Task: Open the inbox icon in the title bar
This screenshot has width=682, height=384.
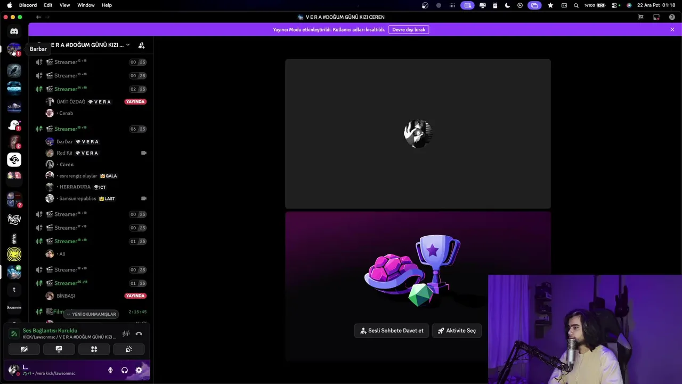Action: [x=656, y=17]
